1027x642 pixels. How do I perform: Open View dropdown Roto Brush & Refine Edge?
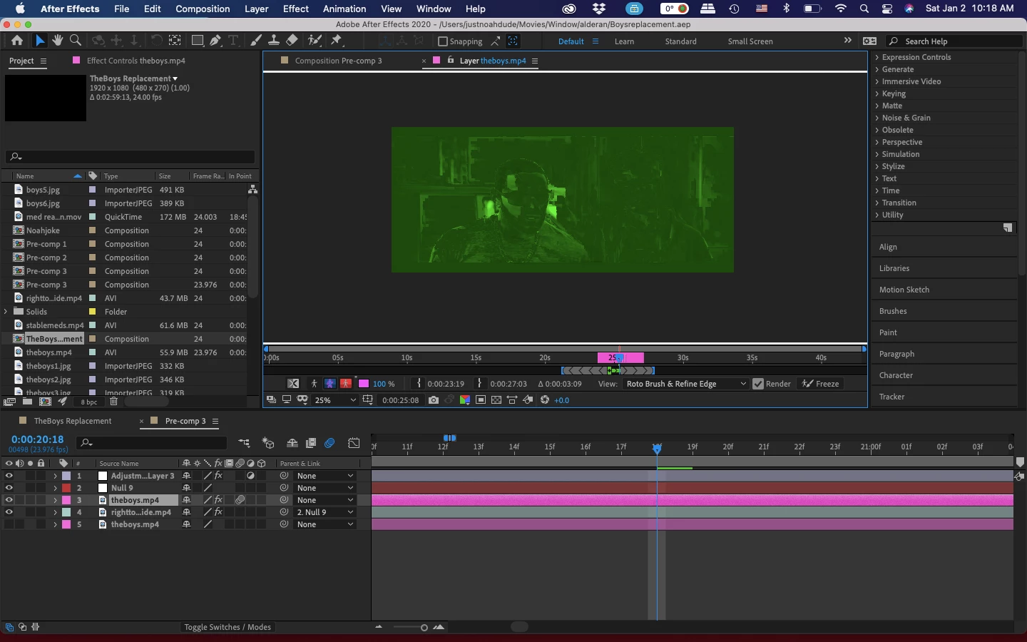tap(685, 384)
